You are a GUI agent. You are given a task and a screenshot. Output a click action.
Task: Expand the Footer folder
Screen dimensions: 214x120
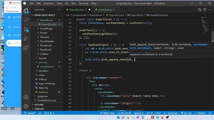coord(44,33)
